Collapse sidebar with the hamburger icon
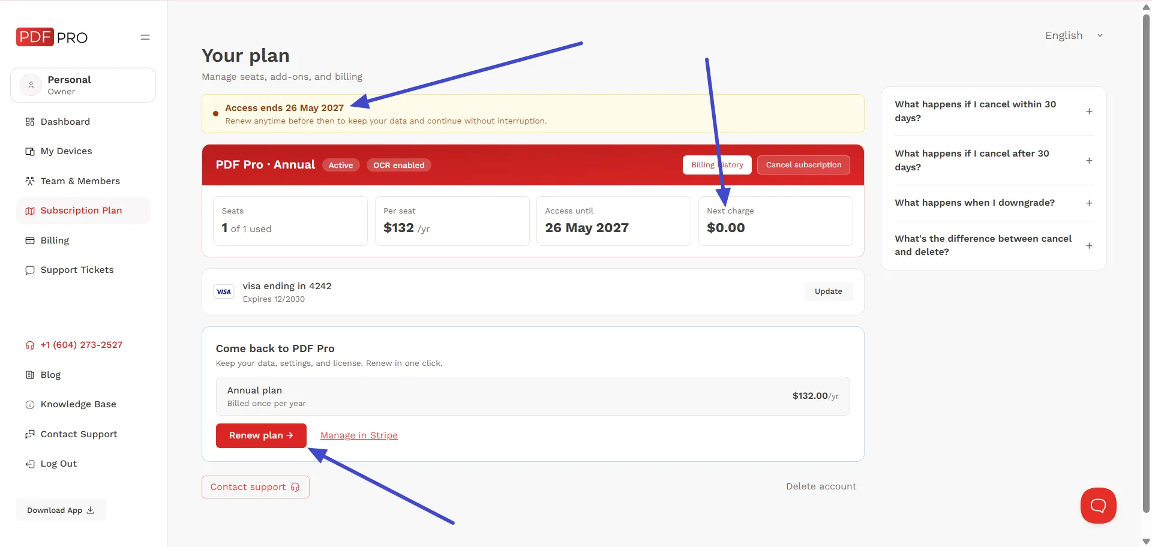The height and width of the screenshot is (547, 1152). coord(145,37)
